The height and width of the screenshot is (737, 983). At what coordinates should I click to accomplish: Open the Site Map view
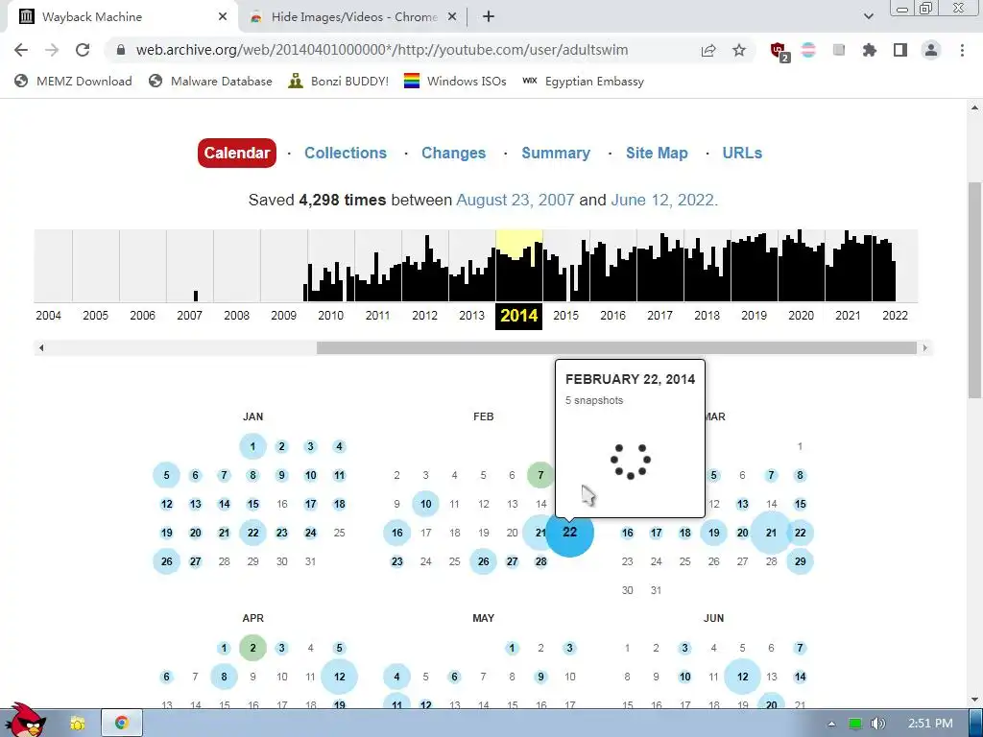(657, 153)
